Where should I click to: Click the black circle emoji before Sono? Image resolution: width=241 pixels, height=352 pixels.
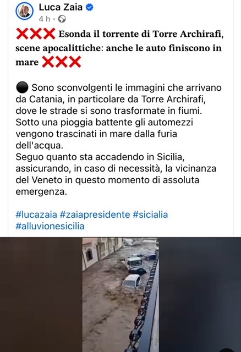[22, 87]
